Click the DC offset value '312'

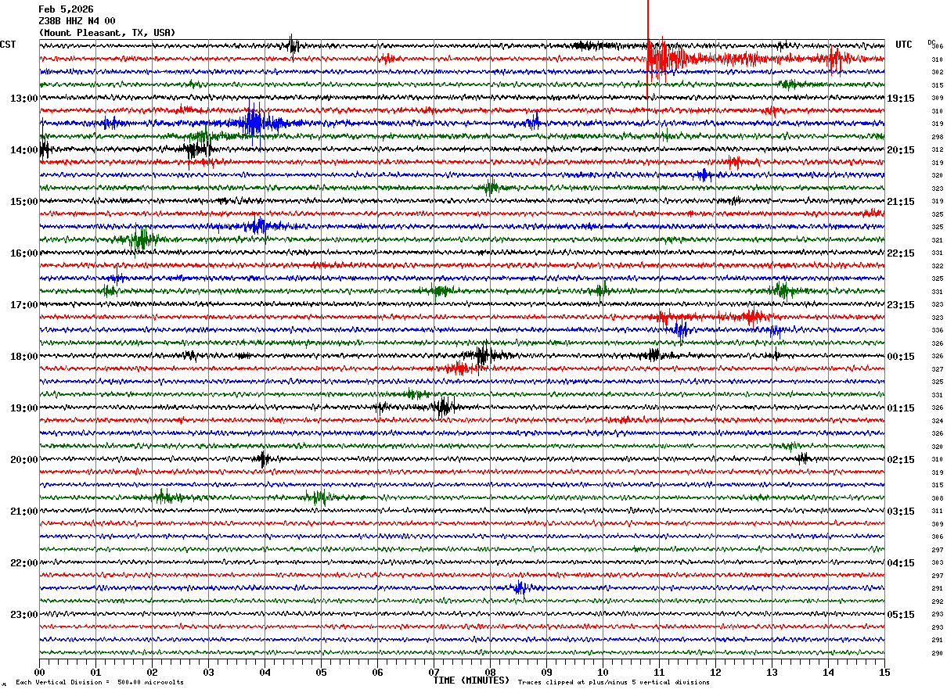tap(937, 149)
